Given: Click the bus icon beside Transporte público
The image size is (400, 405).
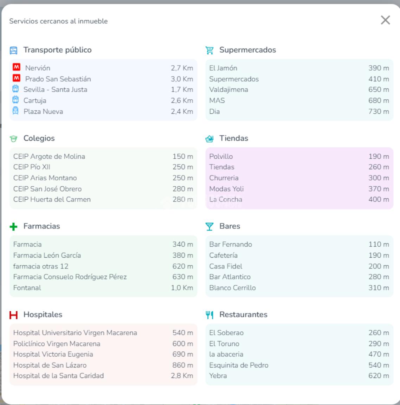Looking at the screenshot, I should (x=13, y=50).
